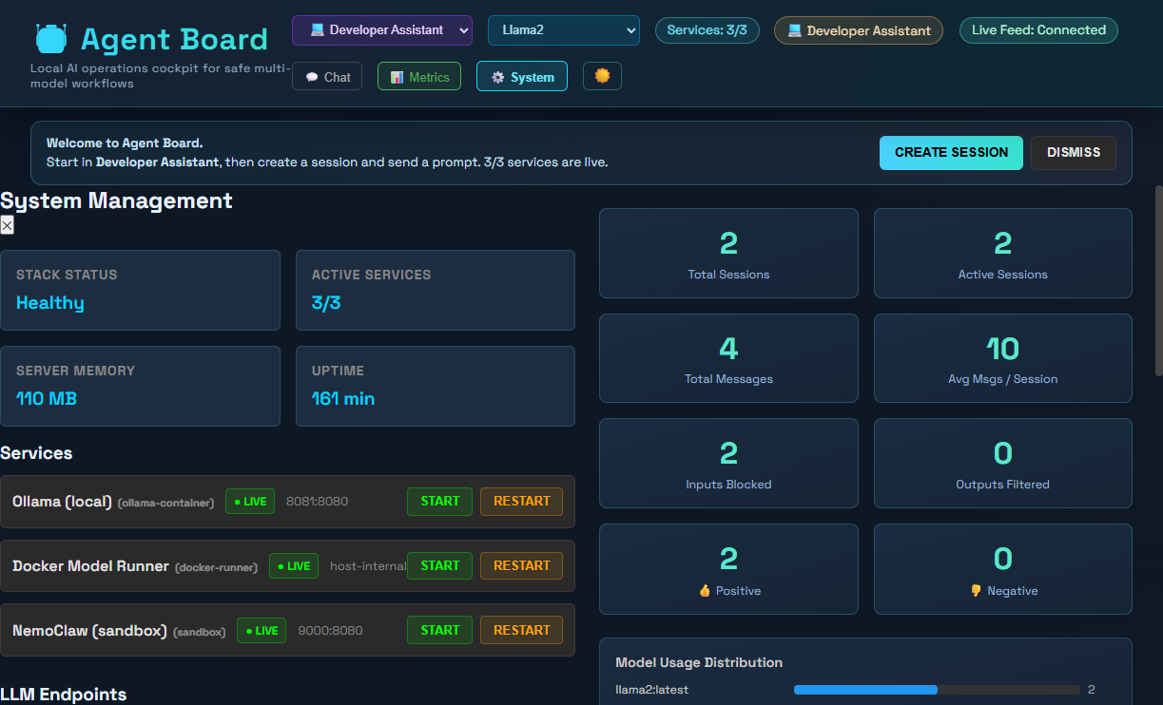
Task: Click the Total Sessions stat card
Action: pyautogui.click(x=728, y=254)
